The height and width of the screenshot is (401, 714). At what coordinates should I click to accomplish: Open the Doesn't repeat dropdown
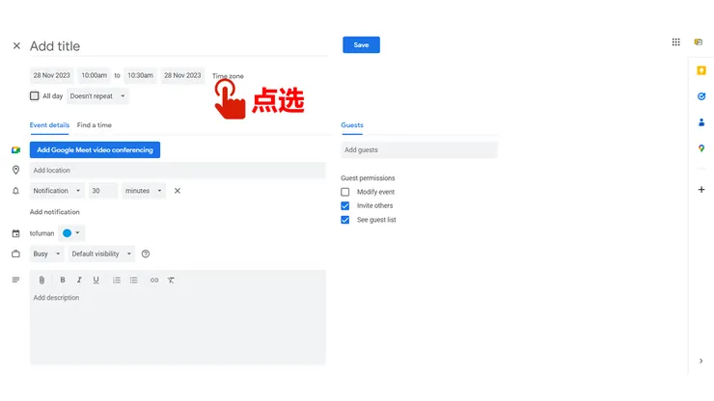[x=97, y=96]
